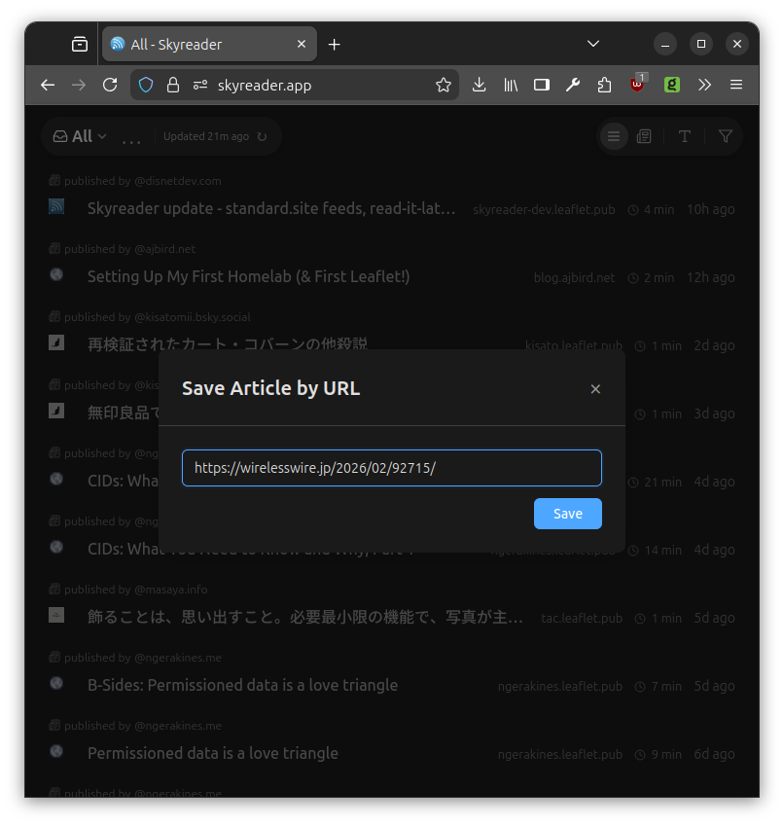This screenshot has width=784, height=825.
Task: Expand the more tools overflow chevron
Action: [x=704, y=85]
